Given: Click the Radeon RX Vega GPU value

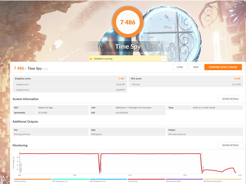Looking at the screenshot, I should (46, 108).
